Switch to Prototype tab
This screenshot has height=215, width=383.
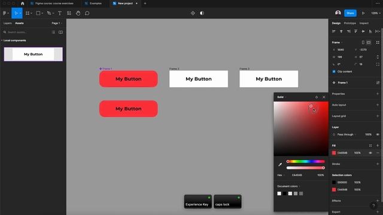349,23
